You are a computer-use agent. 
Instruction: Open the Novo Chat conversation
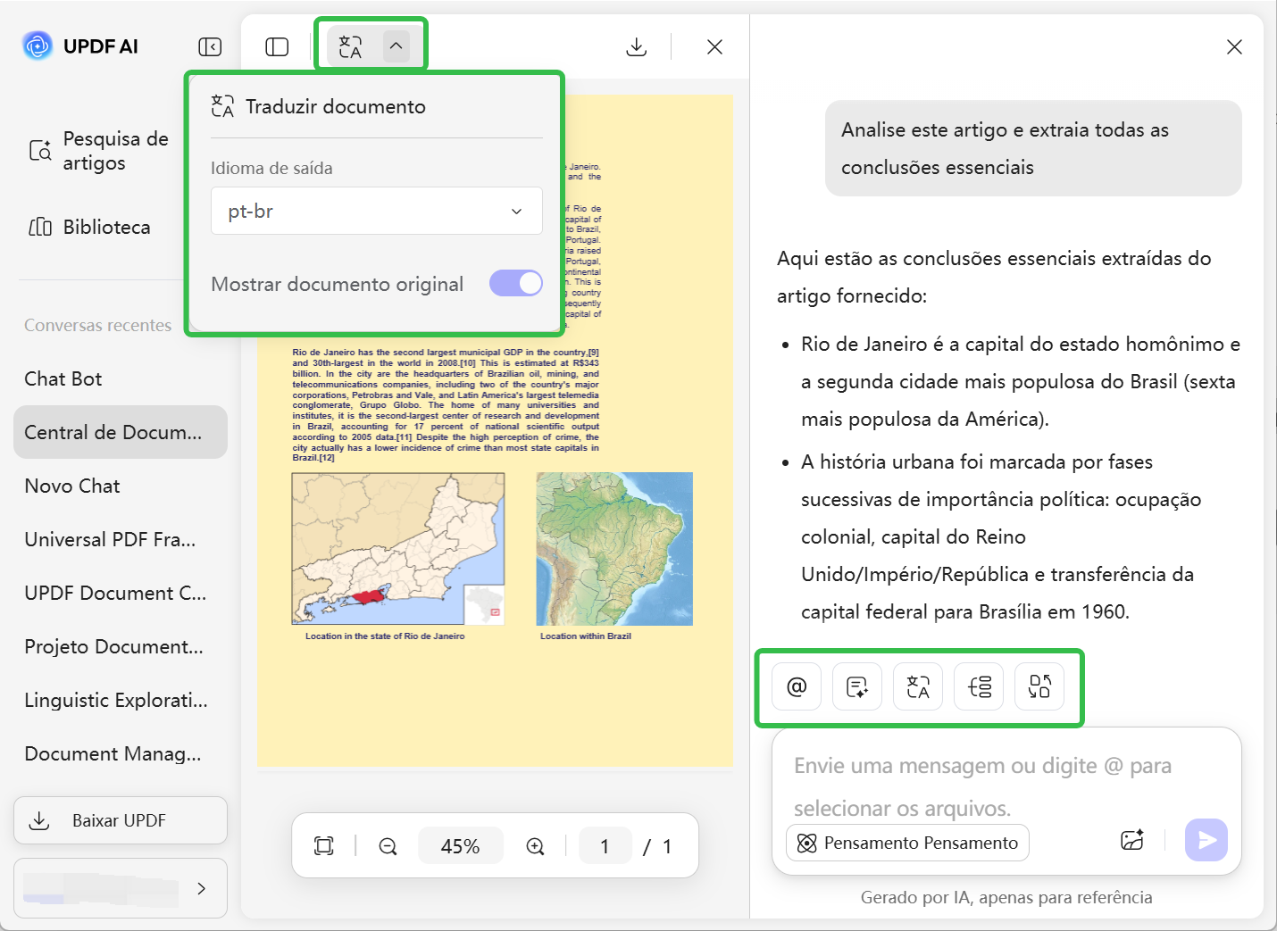121,486
